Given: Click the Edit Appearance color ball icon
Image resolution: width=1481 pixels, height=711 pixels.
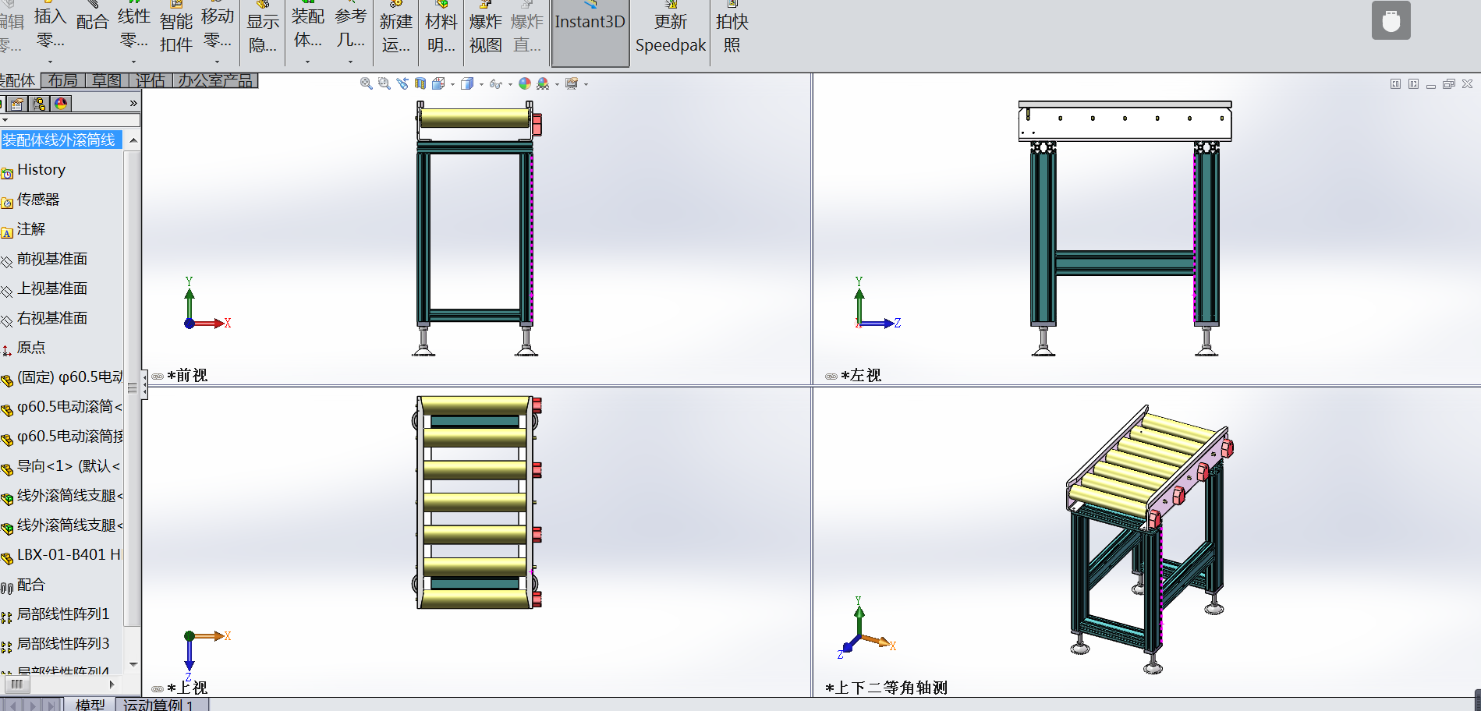Looking at the screenshot, I should 525,83.
